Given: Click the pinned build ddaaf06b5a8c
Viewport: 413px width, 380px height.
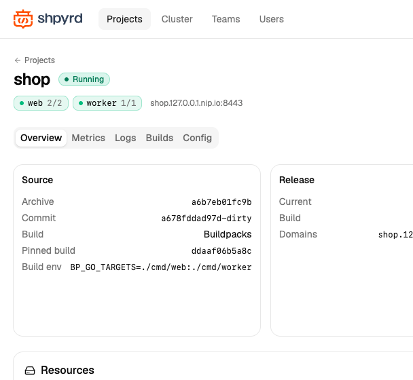Looking at the screenshot, I should 221,251.
